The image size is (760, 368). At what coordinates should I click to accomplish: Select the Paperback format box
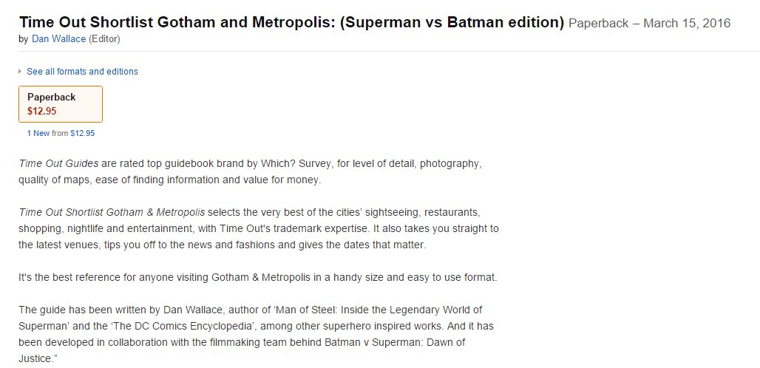pos(61,104)
